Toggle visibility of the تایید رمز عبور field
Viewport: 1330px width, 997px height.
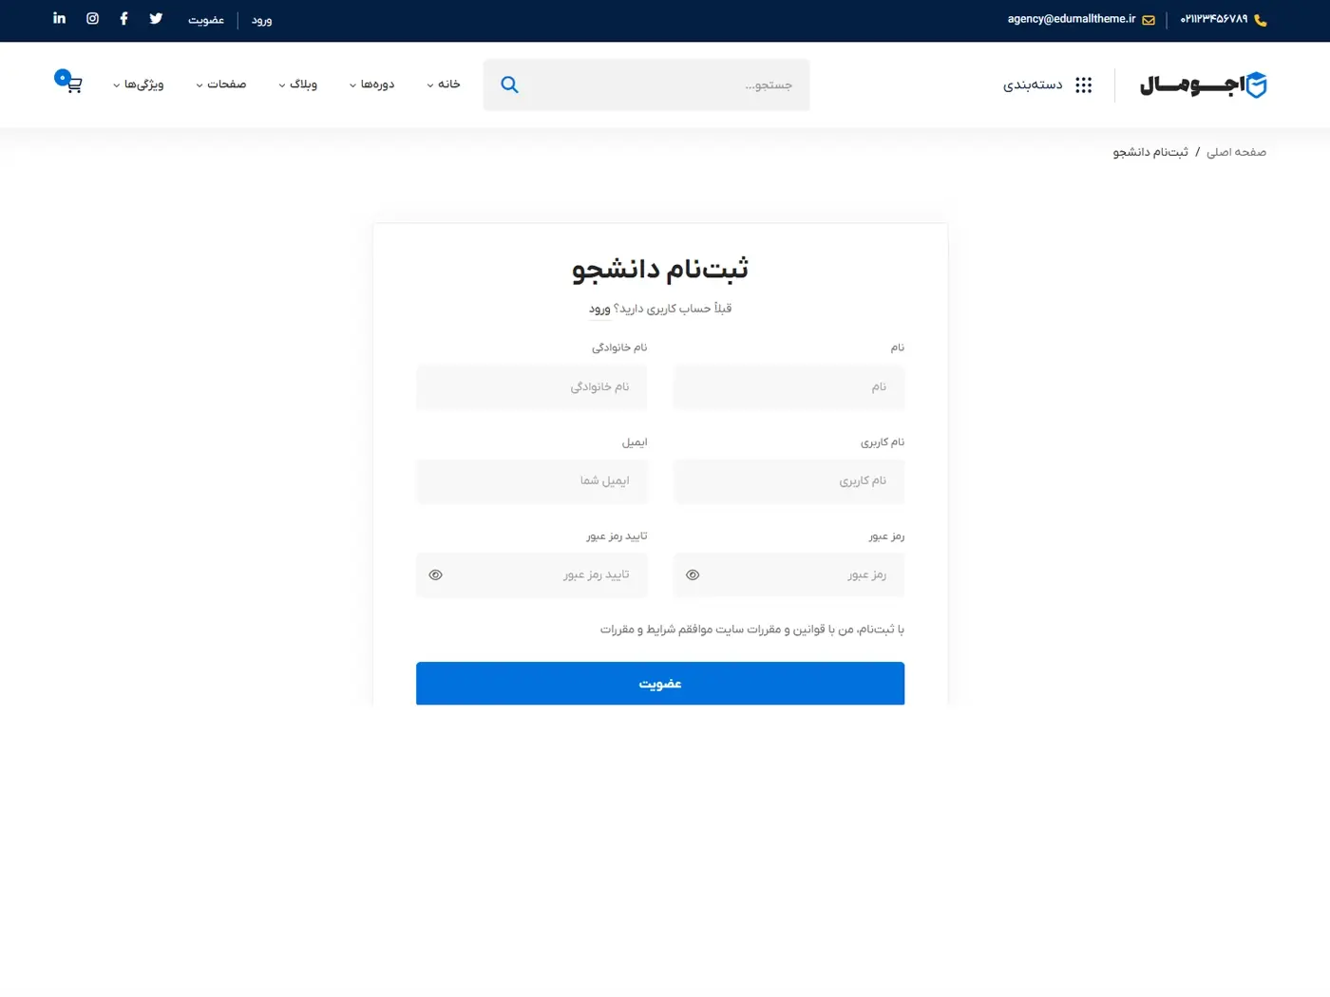point(435,574)
